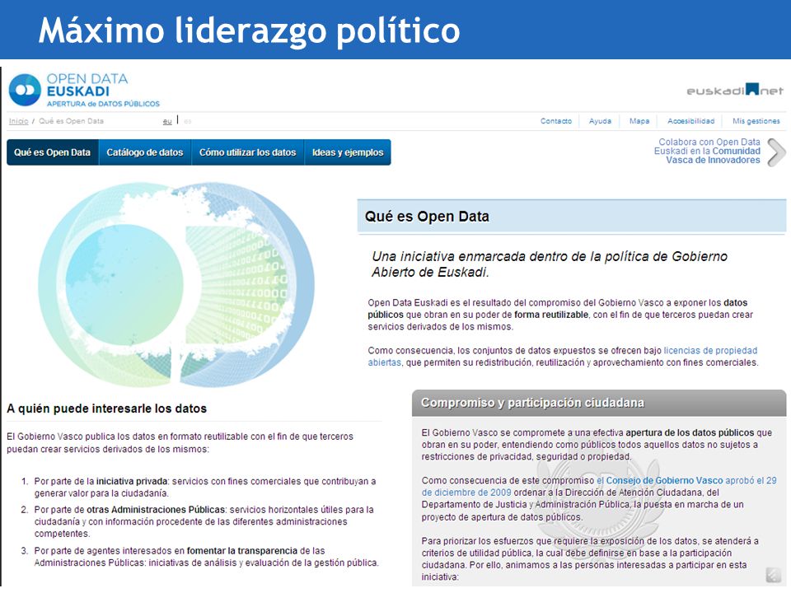Click the Compromiso y participación ciudadana header
Screen dimensions: 791x593
532,403
